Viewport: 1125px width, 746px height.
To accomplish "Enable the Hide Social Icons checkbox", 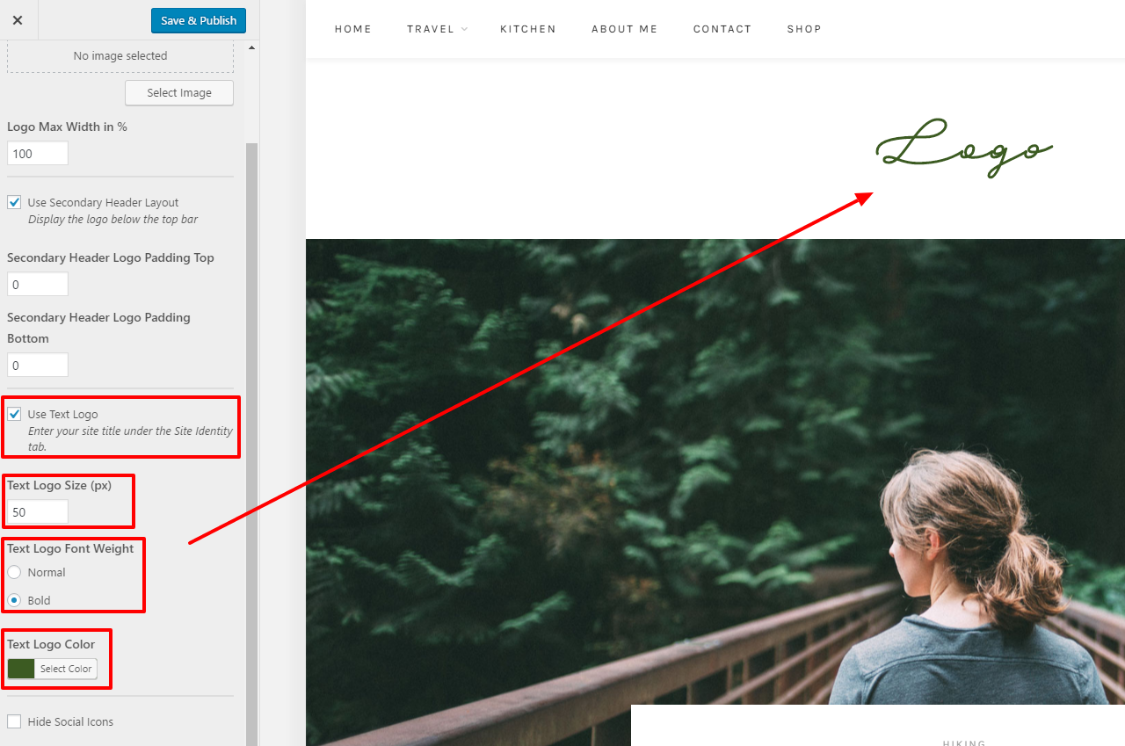I will [x=14, y=721].
